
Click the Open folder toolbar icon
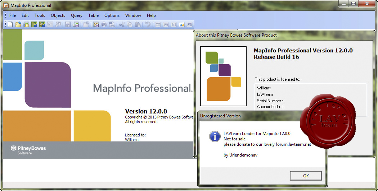(18, 24)
